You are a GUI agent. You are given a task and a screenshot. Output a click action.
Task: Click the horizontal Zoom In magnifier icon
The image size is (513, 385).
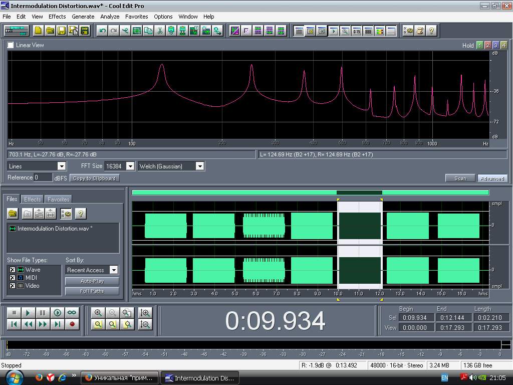(x=98, y=312)
